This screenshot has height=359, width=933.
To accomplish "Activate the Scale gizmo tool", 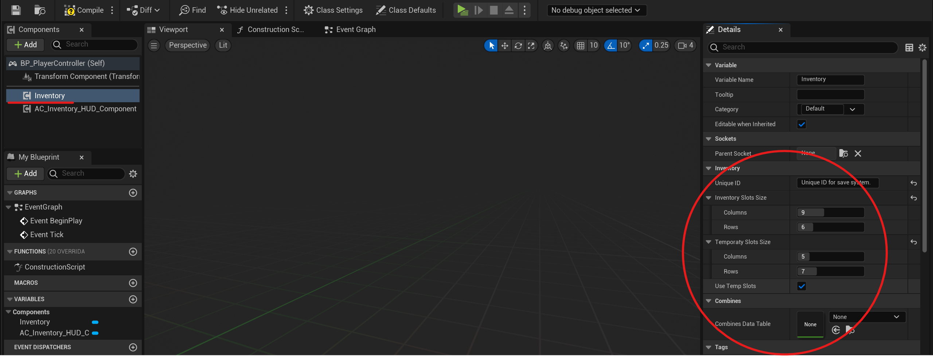I will click(x=531, y=45).
